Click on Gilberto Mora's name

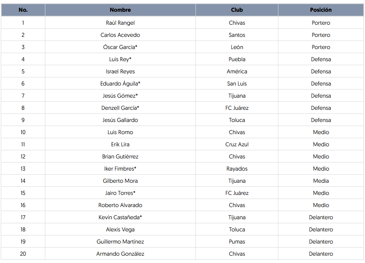(x=120, y=181)
